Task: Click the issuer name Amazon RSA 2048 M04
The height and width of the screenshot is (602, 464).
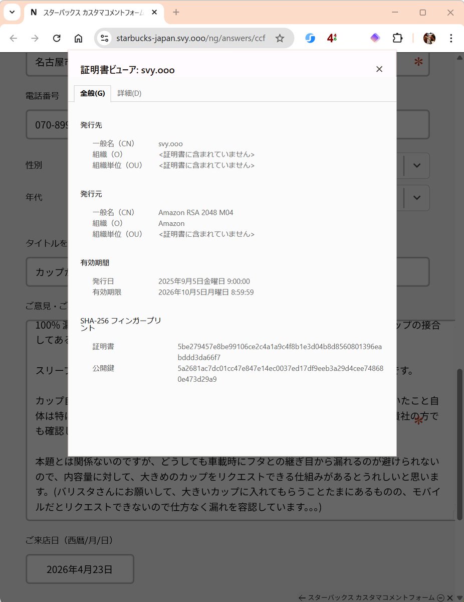Action: (x=196, y=212)
